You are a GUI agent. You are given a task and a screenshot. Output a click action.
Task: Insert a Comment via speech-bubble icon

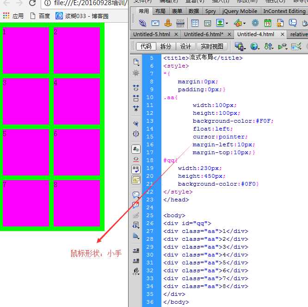(292, 23)
